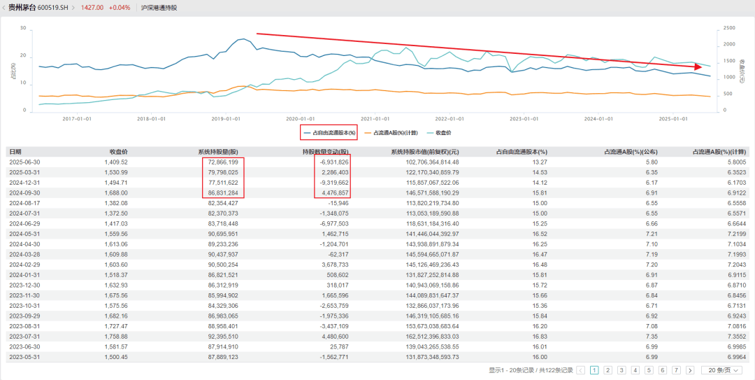
Task: Click the 2019-01-01 chart axis label
Action: 226,118
